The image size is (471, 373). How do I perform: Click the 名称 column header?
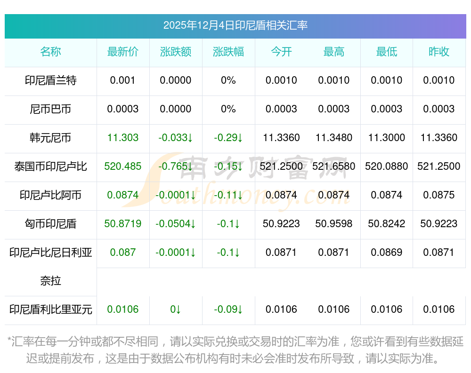pos(50,52)
